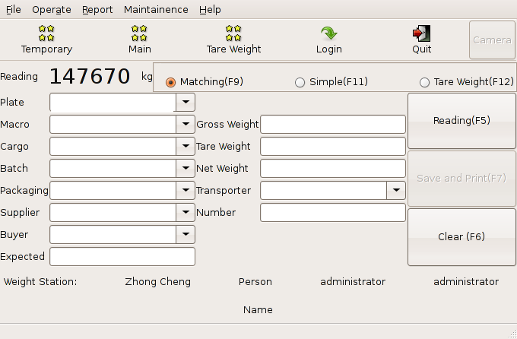Select the Tare Weight toolbar icon
The image size is (517, 339).
233,33
